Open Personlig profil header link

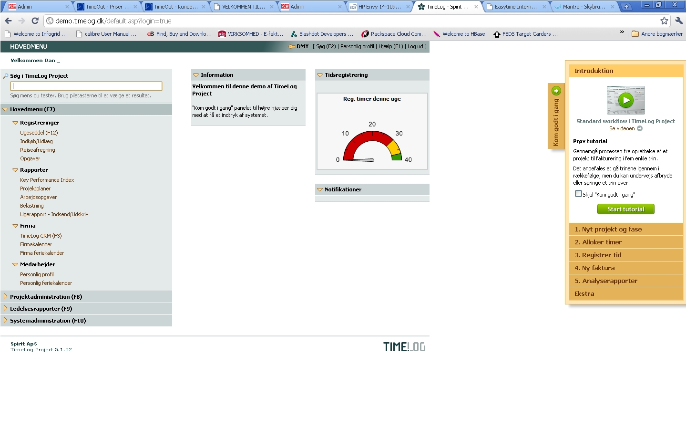coord(357,46)
